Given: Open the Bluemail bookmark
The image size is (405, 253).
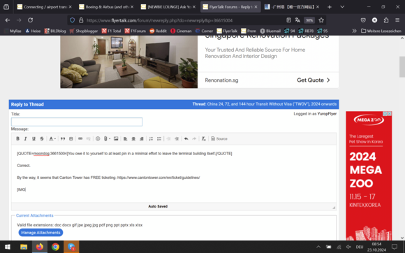Looking at the screenshot, I should tap(270, 31).
